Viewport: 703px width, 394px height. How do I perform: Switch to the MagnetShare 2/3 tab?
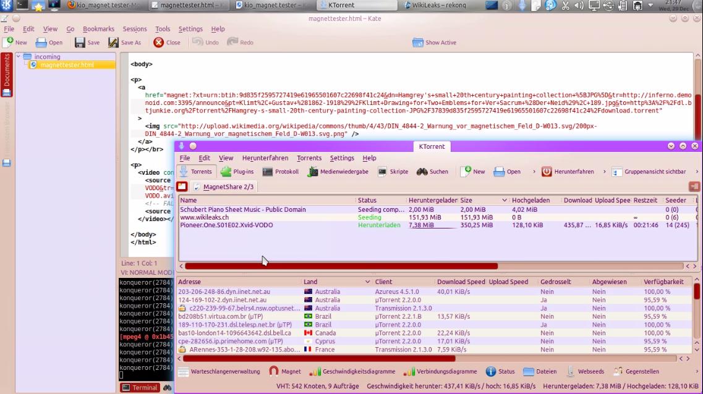pyautogui.click(x=224, y=187)
